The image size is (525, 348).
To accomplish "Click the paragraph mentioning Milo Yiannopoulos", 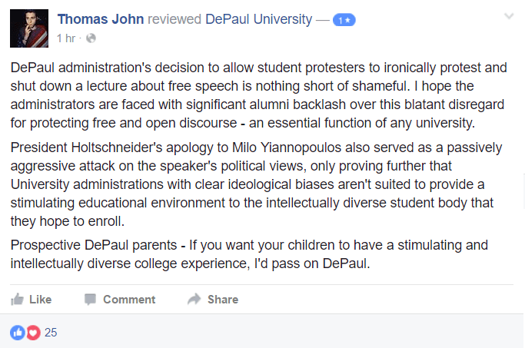I will [x=256, y=184].
